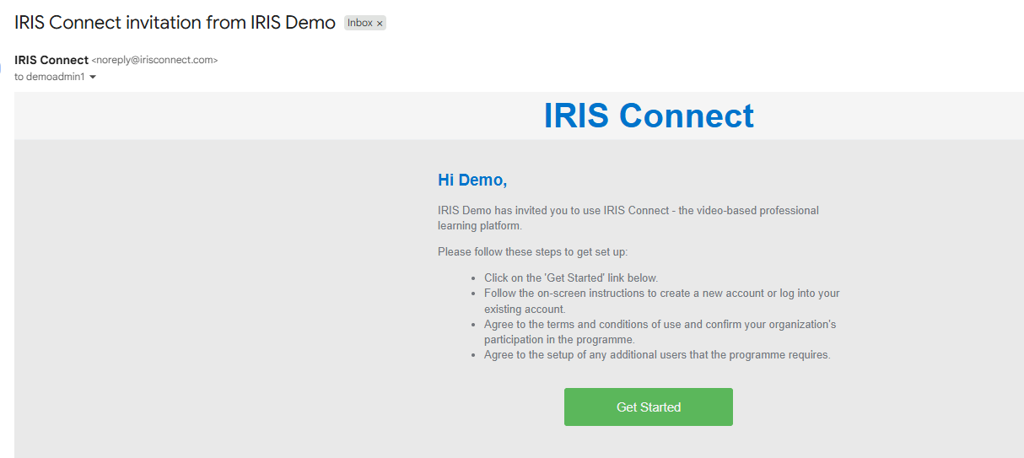Click the green Get Started button

pos(648,407)
